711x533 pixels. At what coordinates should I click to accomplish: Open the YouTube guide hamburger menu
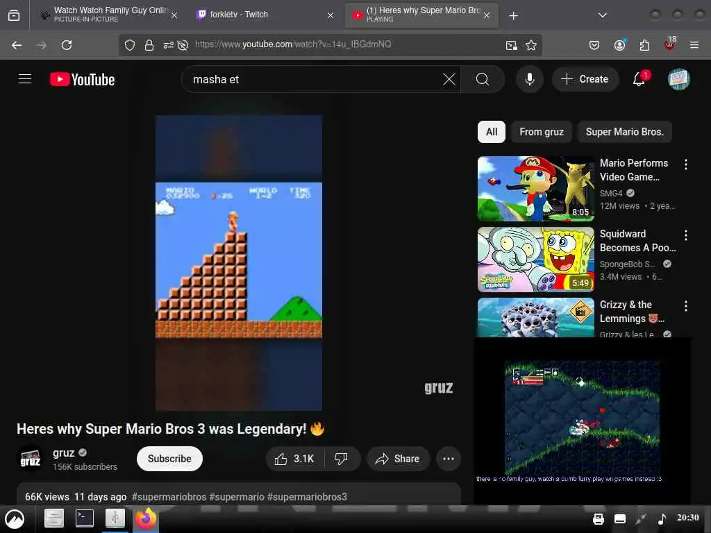[25, 79]
